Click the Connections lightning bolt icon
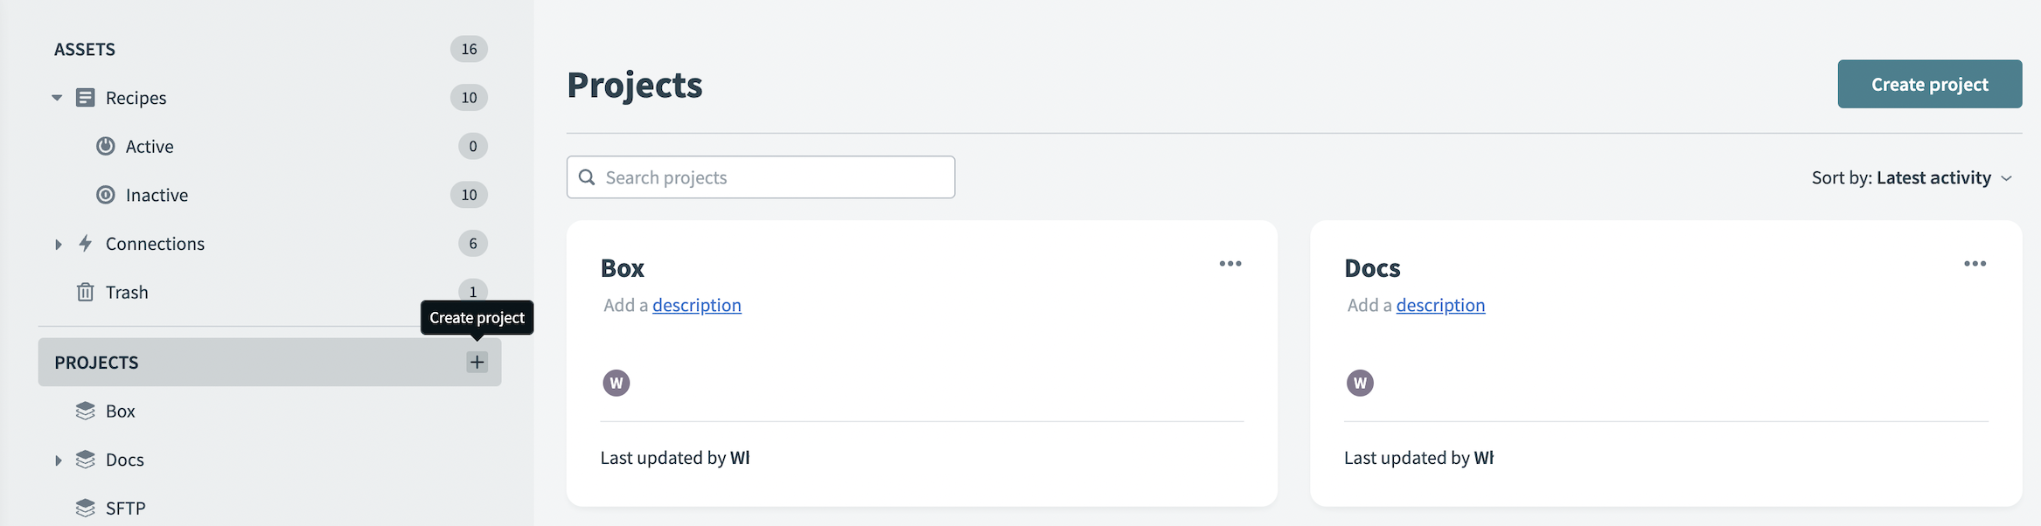 (x=85, y=244)
